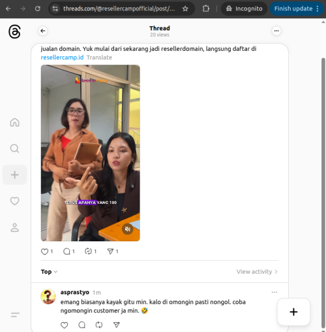The image size is (326, 332).
Task: Reply to asprastyo's comment
Action: [x=81, y=325]
